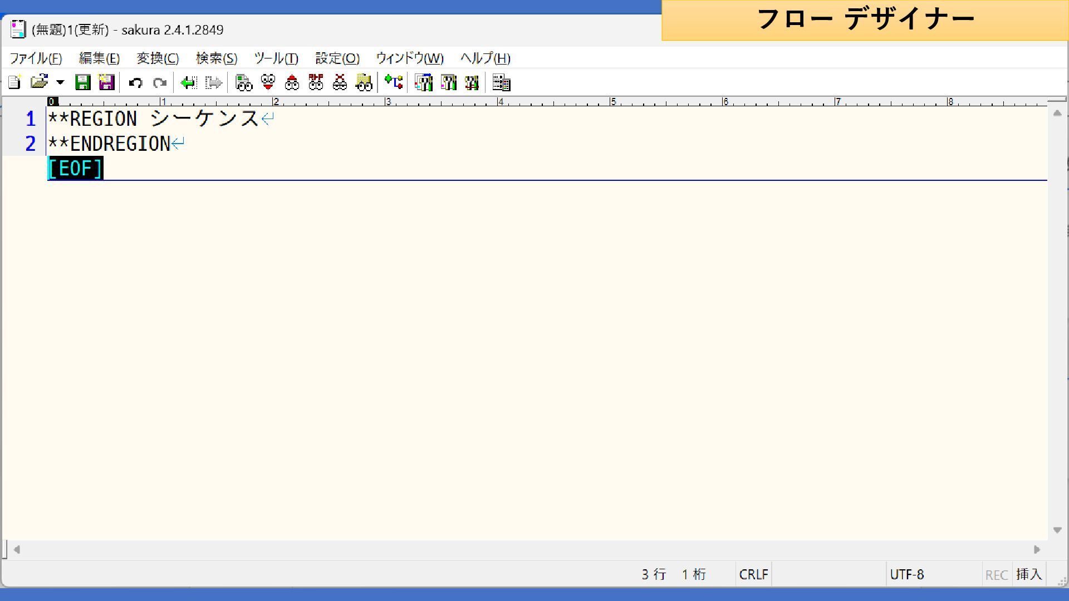
Task: Open the 検索(S) menu
Action: 217,58
